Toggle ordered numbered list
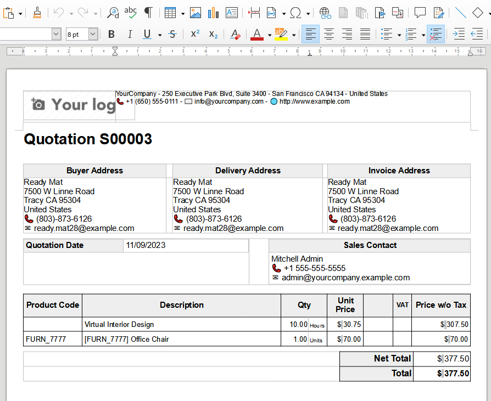The width and height of the screenshot is (491, 401). pos(410,34)
